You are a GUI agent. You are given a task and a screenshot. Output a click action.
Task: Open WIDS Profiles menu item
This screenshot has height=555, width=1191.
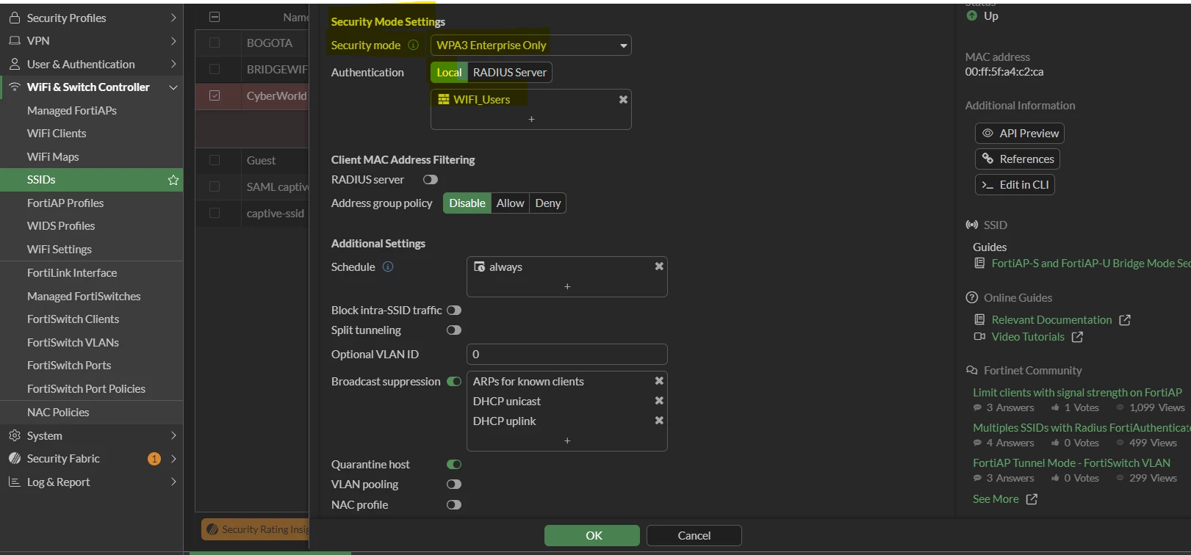[x=61, y=226]
